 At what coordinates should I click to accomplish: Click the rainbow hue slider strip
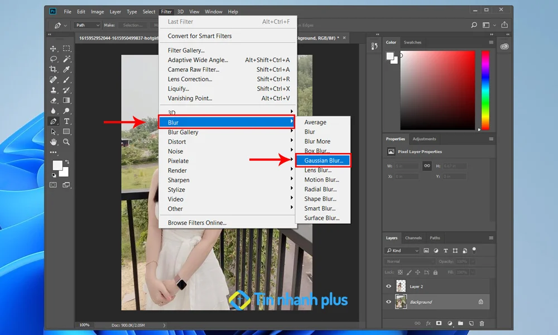pyautogui.click(x=485, y=90)
